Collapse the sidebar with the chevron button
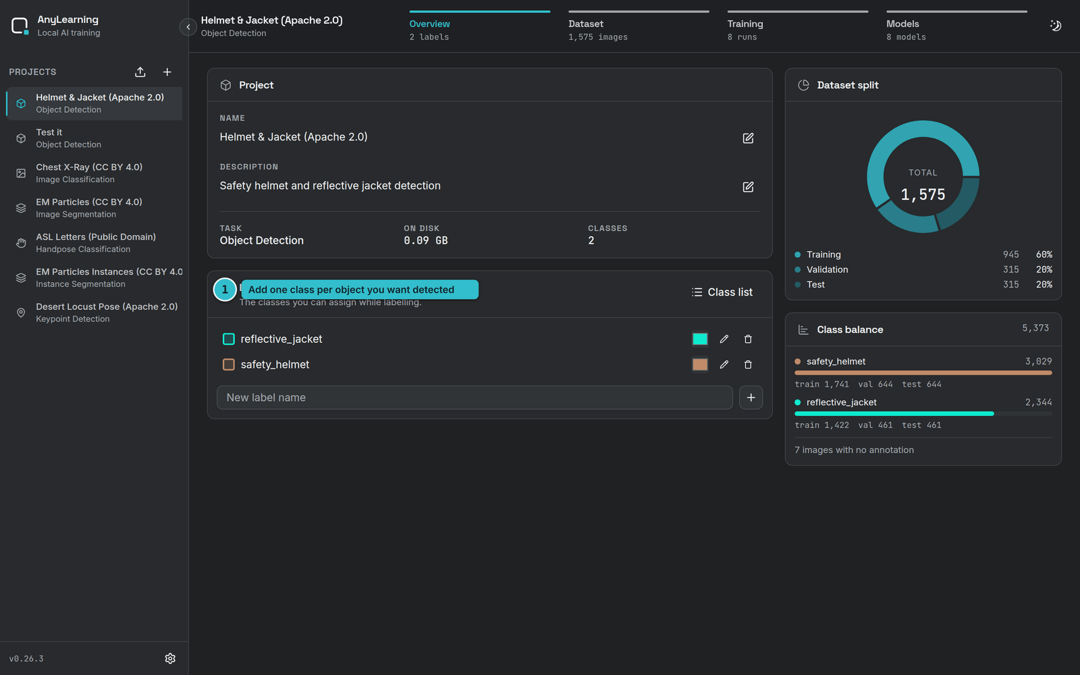This screenshot has width=1080, height=675. tap(188, 27)
